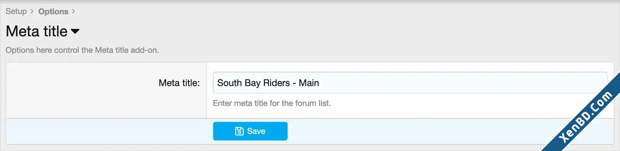Focus the Meta title text field
This screenshot has width=620, height=151.
pyautogui.click(x=410, y=83)
